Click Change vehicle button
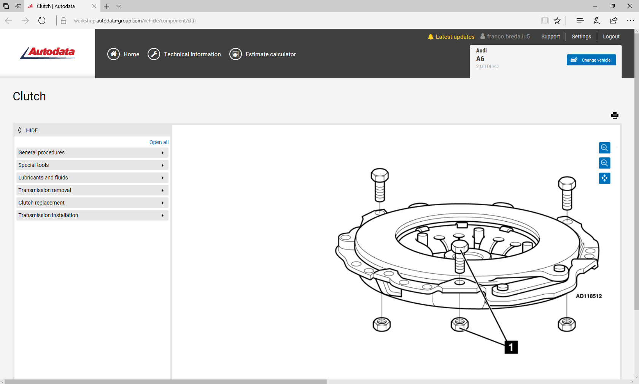The image size is (639, 384). click(x=591, y=60)
